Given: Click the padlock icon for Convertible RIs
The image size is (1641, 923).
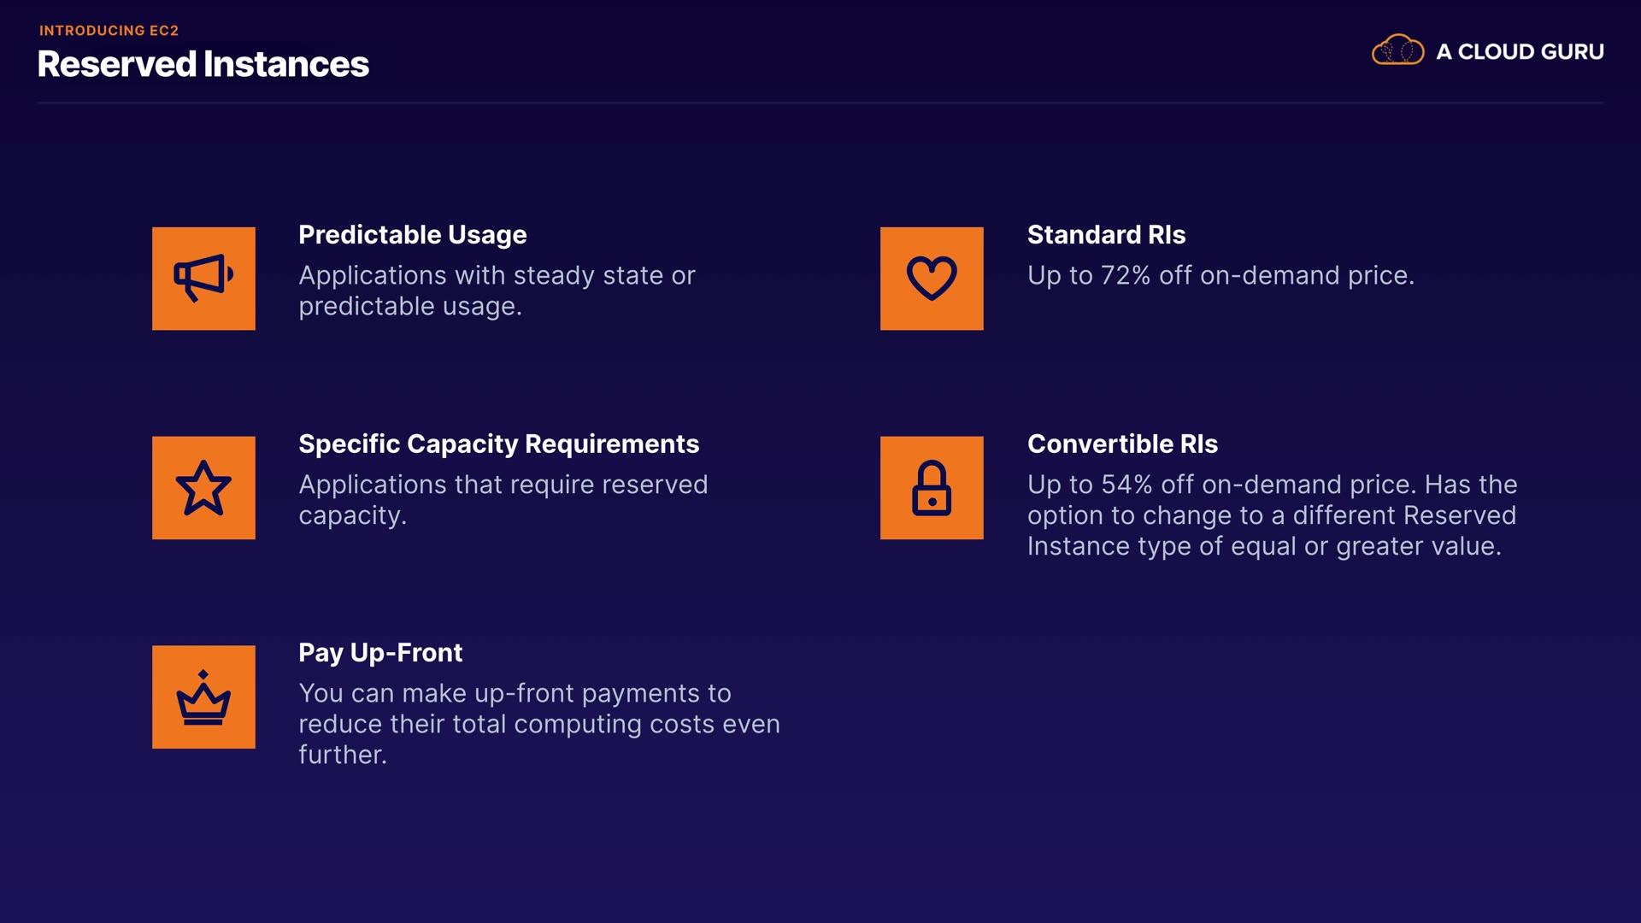Looking at the screenshot, I should coord(932,487).
